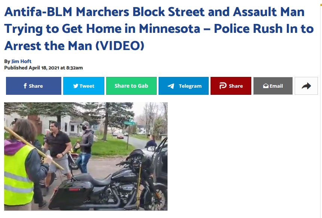Click the yellow safety vest in photo
Viewport: 322px width, 218px height.
[18, 175]
